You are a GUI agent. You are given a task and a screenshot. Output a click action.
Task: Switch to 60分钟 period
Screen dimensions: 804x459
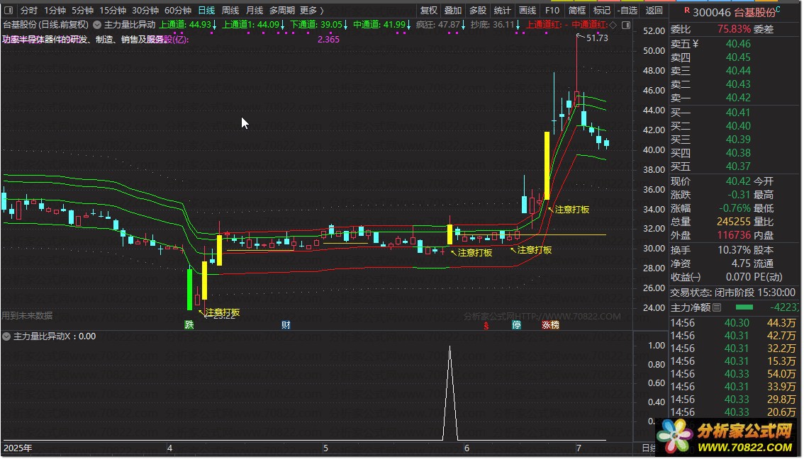[178, 10]
